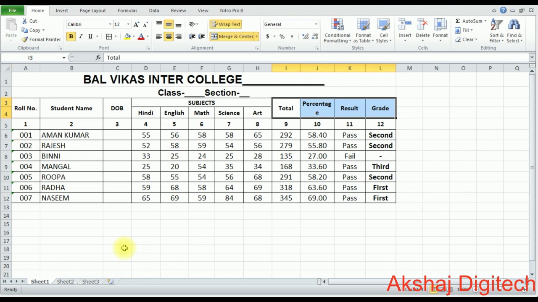Open the File tab
Viewport: 538px width, 302px height.
13,10
